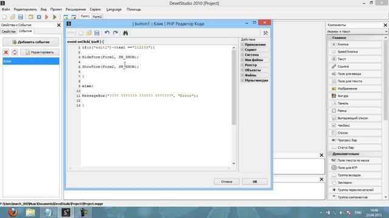Delete the event with the red X icon

coord(6,52)
